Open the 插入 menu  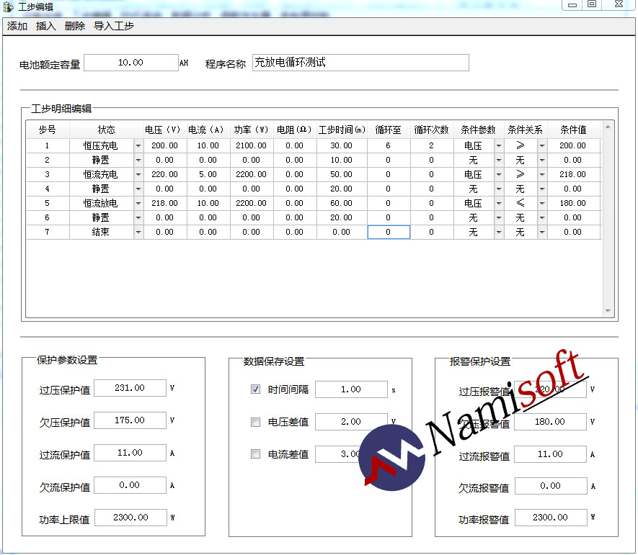click(46, 26)
